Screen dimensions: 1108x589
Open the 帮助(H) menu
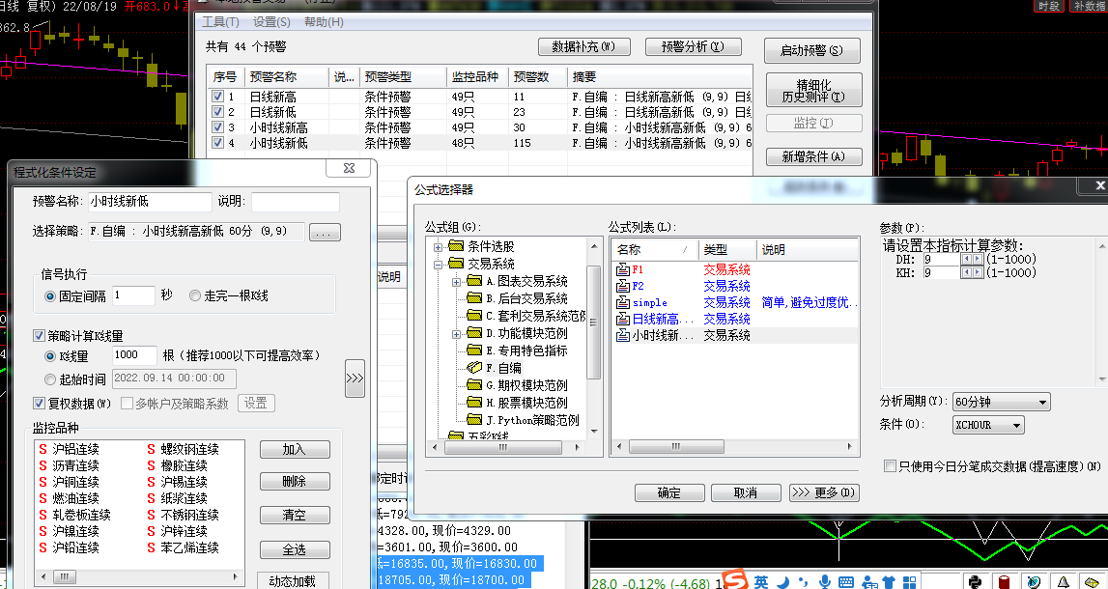click(324, 22)
